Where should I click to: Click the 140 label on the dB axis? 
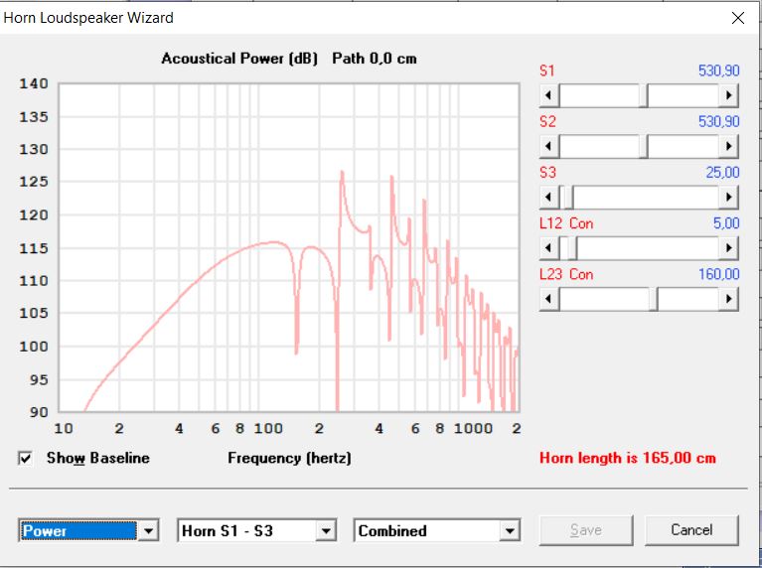tap(34, 83)
